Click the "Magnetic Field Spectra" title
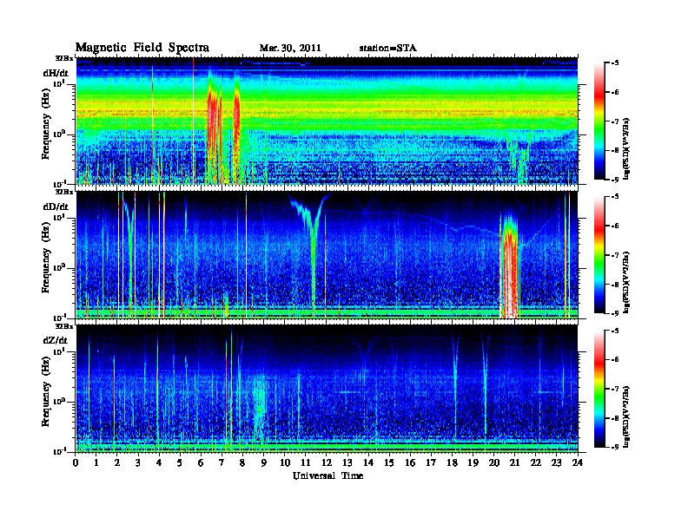The height and width of the screenshot is (531, 688). (142, 48)
